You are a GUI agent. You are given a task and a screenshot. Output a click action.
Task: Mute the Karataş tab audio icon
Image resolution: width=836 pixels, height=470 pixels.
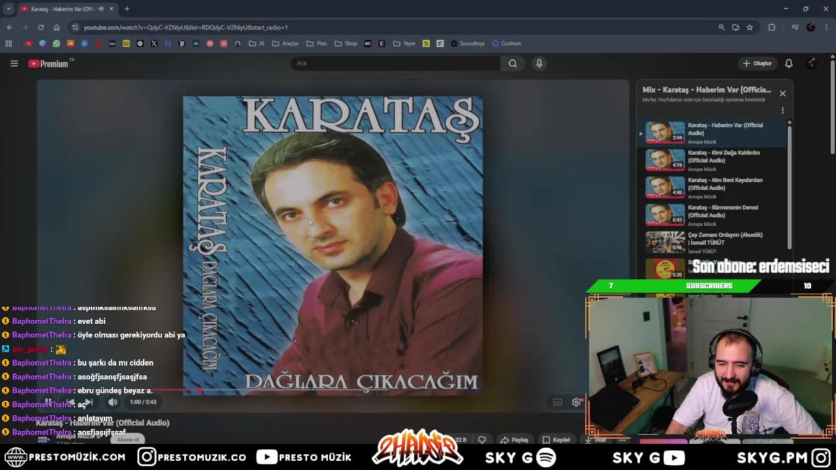101,8
